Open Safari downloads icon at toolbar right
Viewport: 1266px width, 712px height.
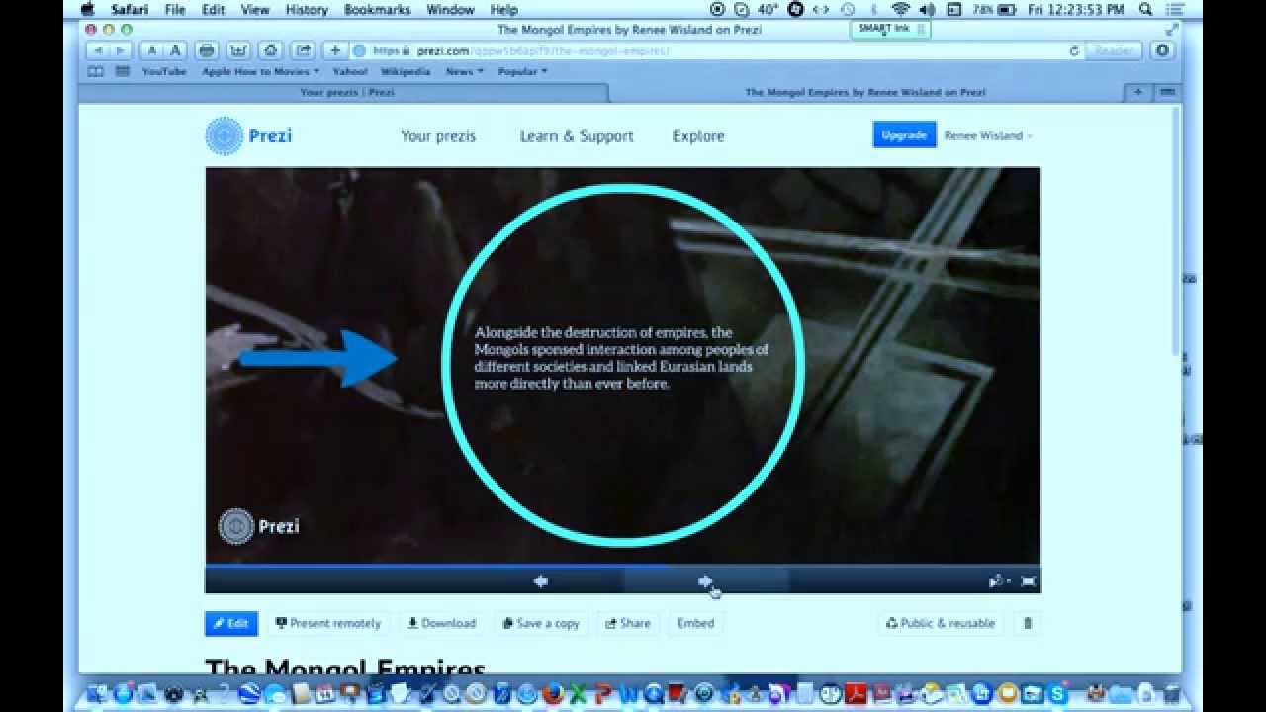(1162, 50)
